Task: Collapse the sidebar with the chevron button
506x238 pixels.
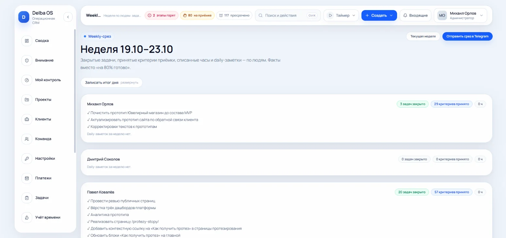Action: click(68, 17)
